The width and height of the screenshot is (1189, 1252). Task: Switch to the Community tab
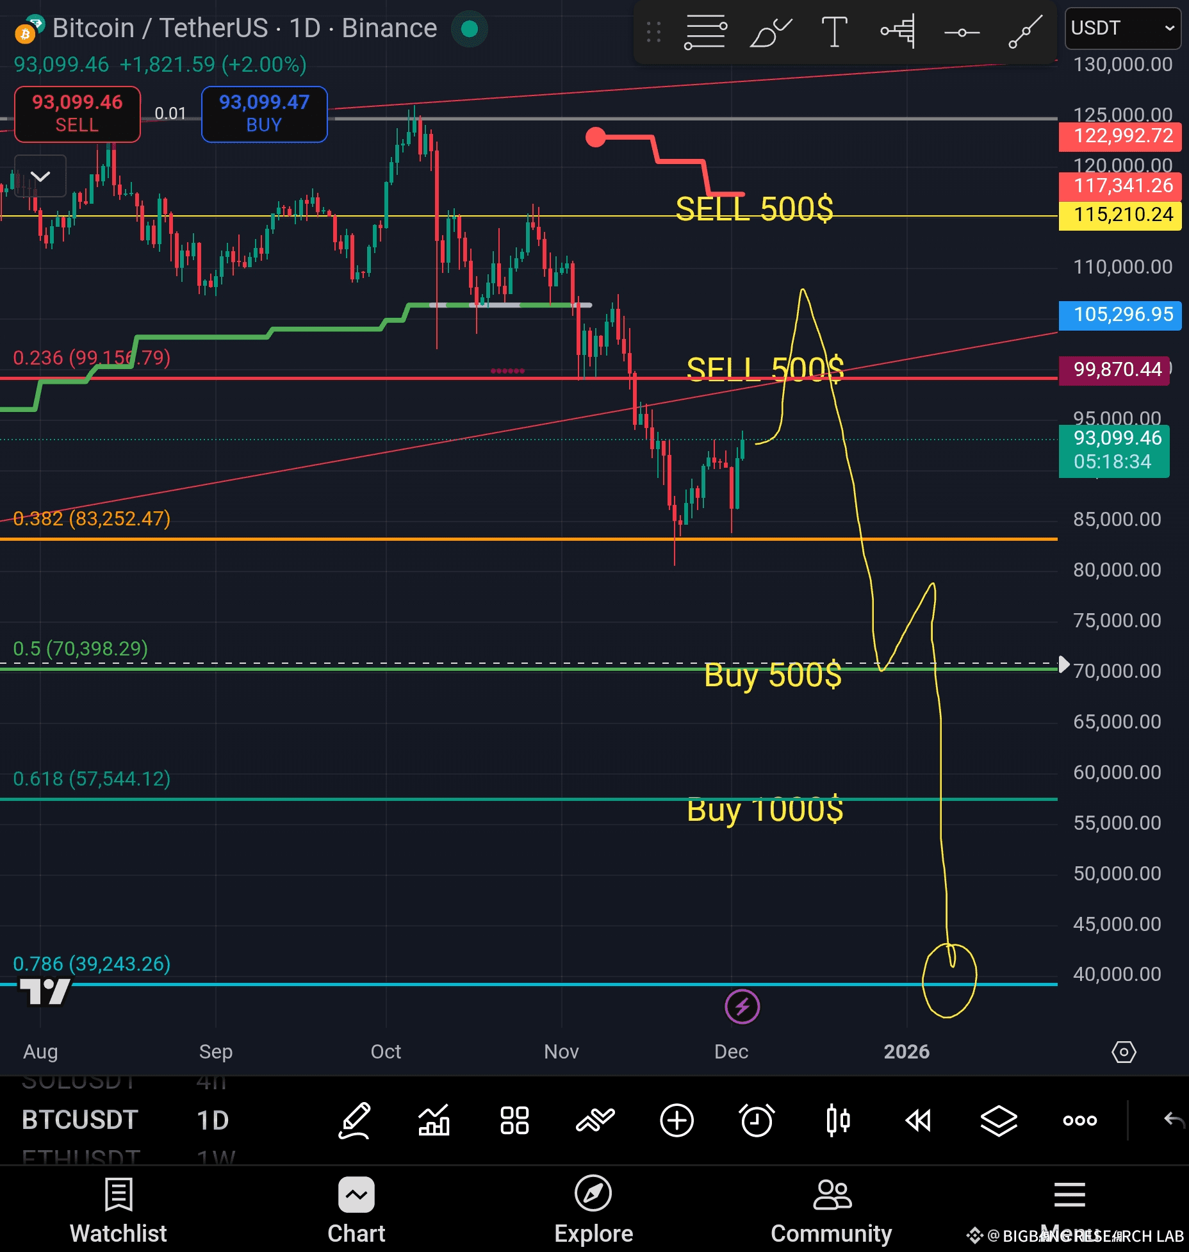(x=832, y=1210)
